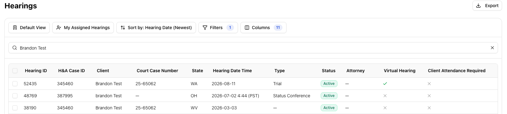Open the Filters panel
This screenshot has height=114, width=507.
[x=218, y=28]
